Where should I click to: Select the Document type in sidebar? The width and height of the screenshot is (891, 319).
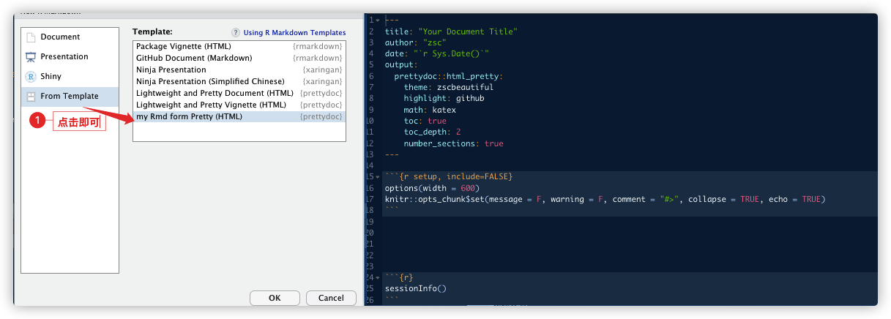coord(70,37)
